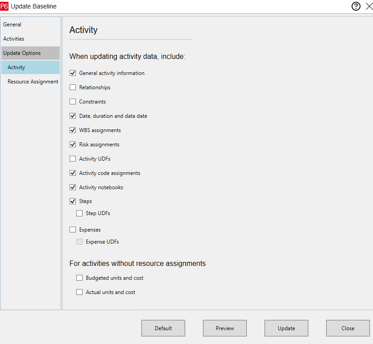The image size is (373, 344).
Task: Uncheck Activity notebooks
Action: [73, 187]
